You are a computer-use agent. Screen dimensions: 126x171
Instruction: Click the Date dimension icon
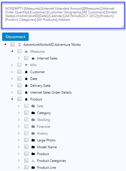tap(26, 79)
